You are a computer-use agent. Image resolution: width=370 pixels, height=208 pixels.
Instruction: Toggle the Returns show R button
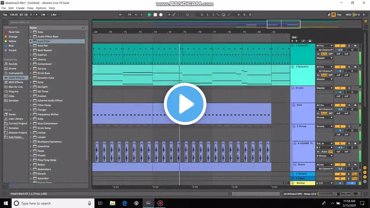[x=365, y=172]
